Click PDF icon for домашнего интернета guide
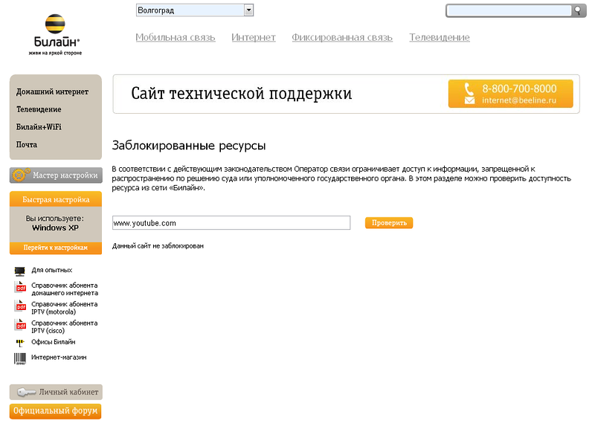Screen dimensions: 595x429 (20, 287)
